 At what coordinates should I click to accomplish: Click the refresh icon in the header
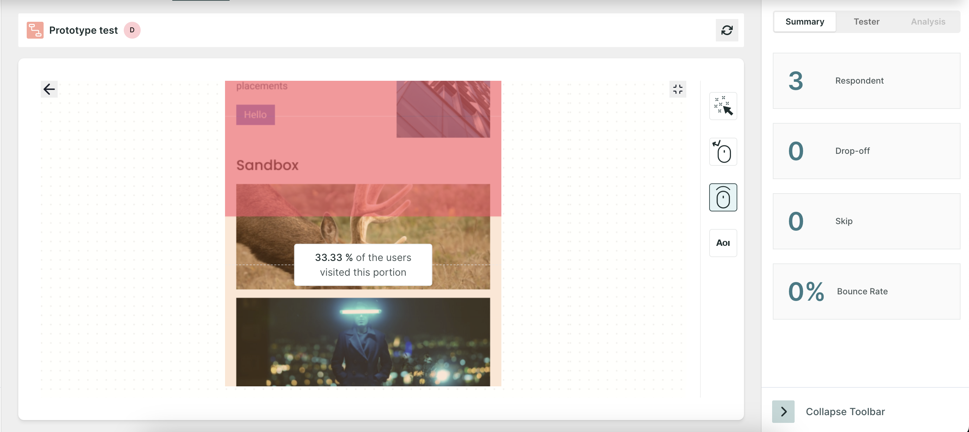pos(727,30)
